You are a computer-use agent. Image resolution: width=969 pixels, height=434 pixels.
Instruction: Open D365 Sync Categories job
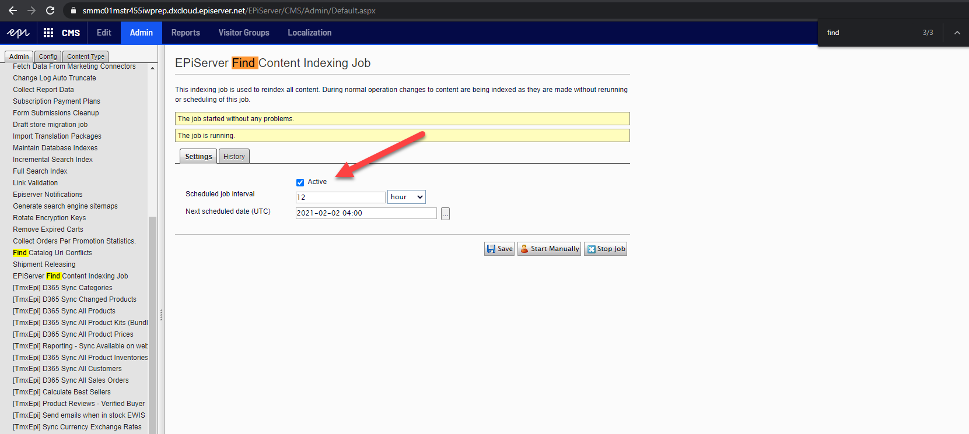pos(62,288)
